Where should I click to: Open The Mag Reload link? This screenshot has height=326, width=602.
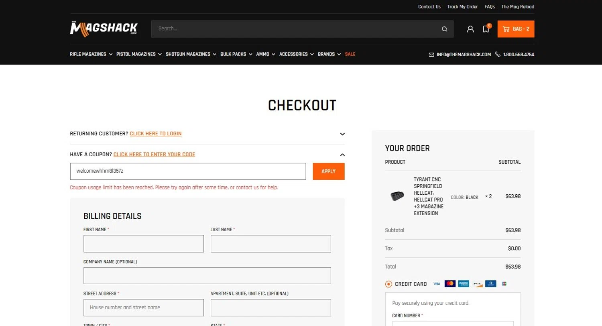(518, 7)
